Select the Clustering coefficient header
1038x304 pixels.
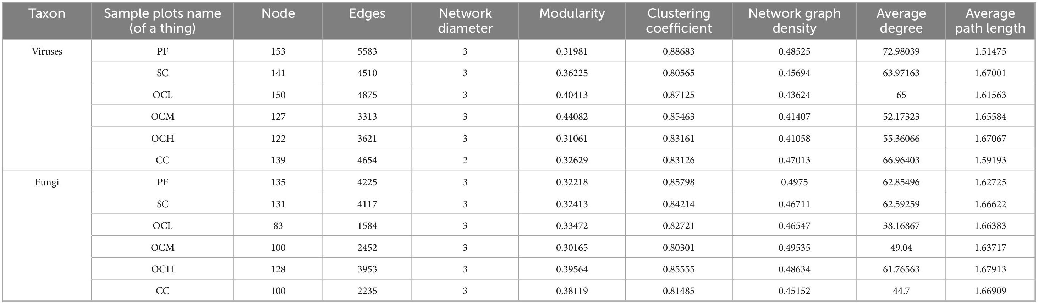click(679, 21)
